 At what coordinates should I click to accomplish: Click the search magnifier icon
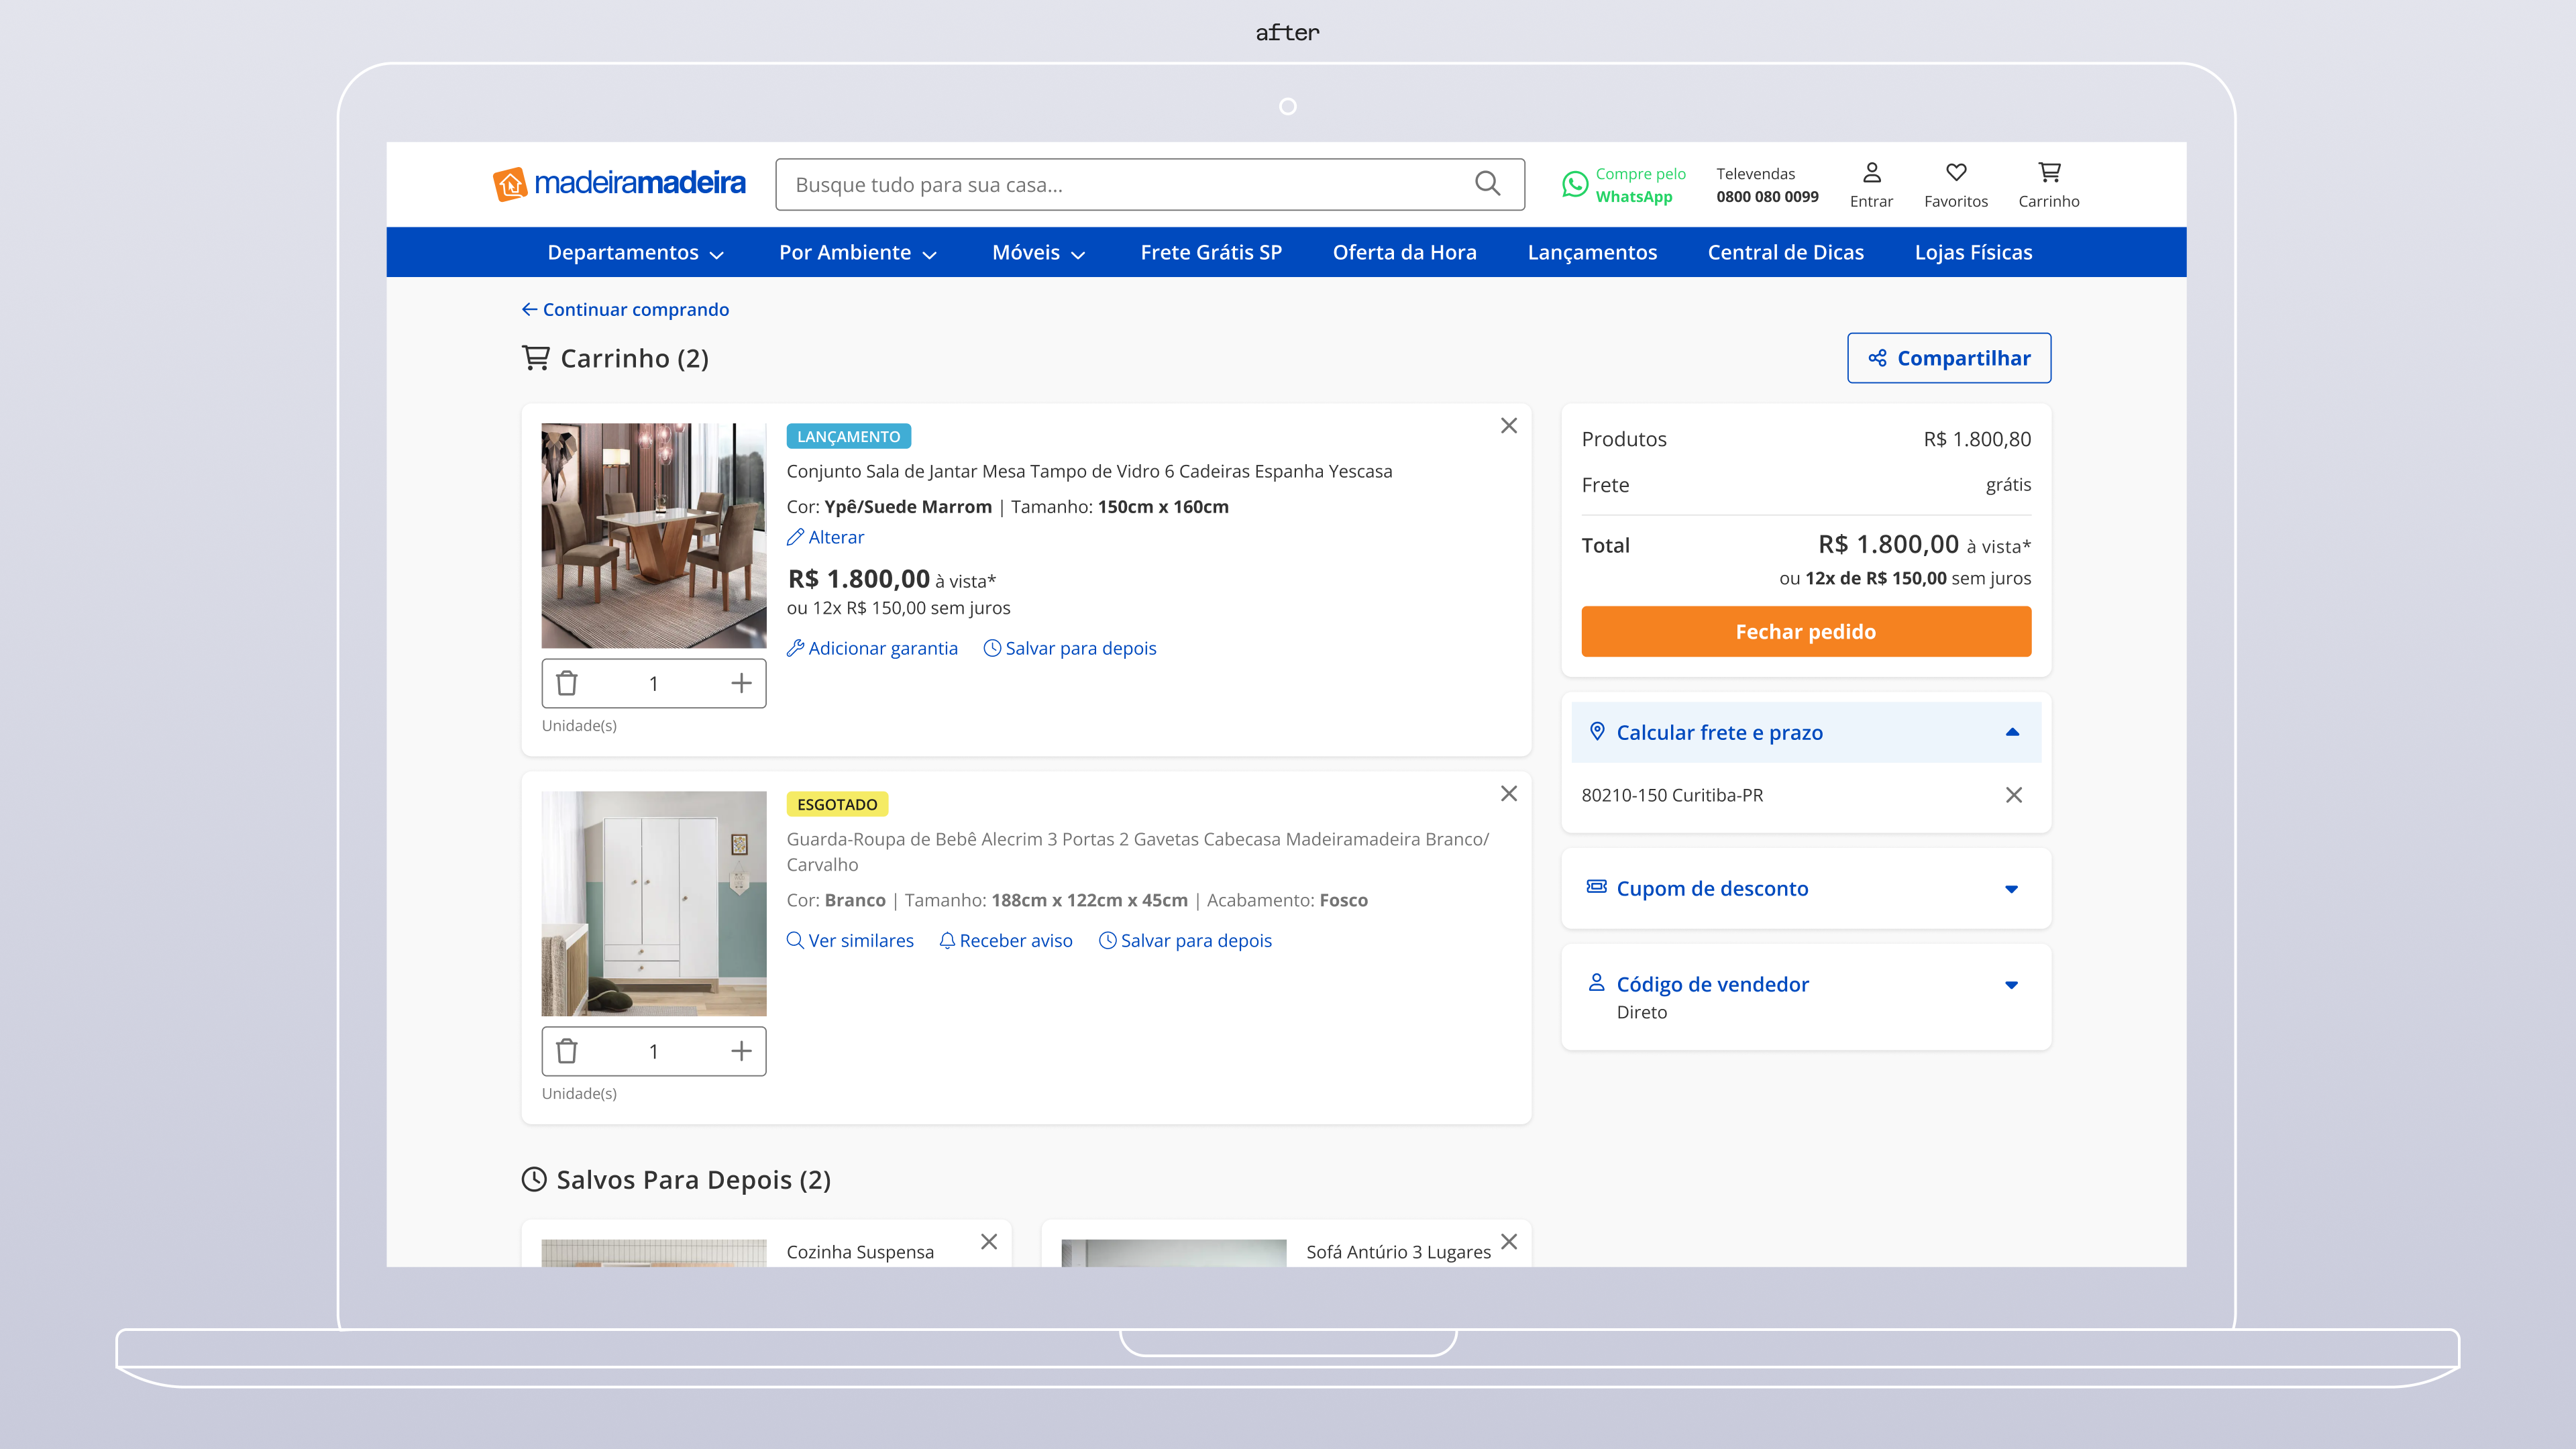point(1487,183)
